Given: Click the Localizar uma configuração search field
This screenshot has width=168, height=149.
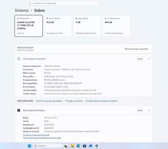Looking at the screenshot, I should click(63, 3).
